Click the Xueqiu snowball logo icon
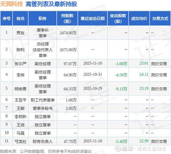Screen dimensions: 171x154 pyautogui.click(x=118, y=149)
